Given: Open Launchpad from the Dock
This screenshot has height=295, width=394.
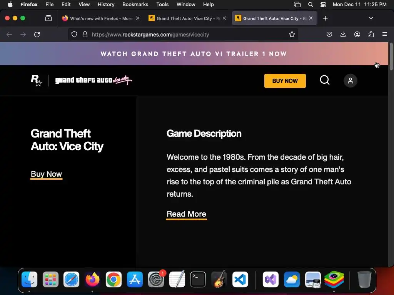Looking at the screenshot, I should coord(50,279).
